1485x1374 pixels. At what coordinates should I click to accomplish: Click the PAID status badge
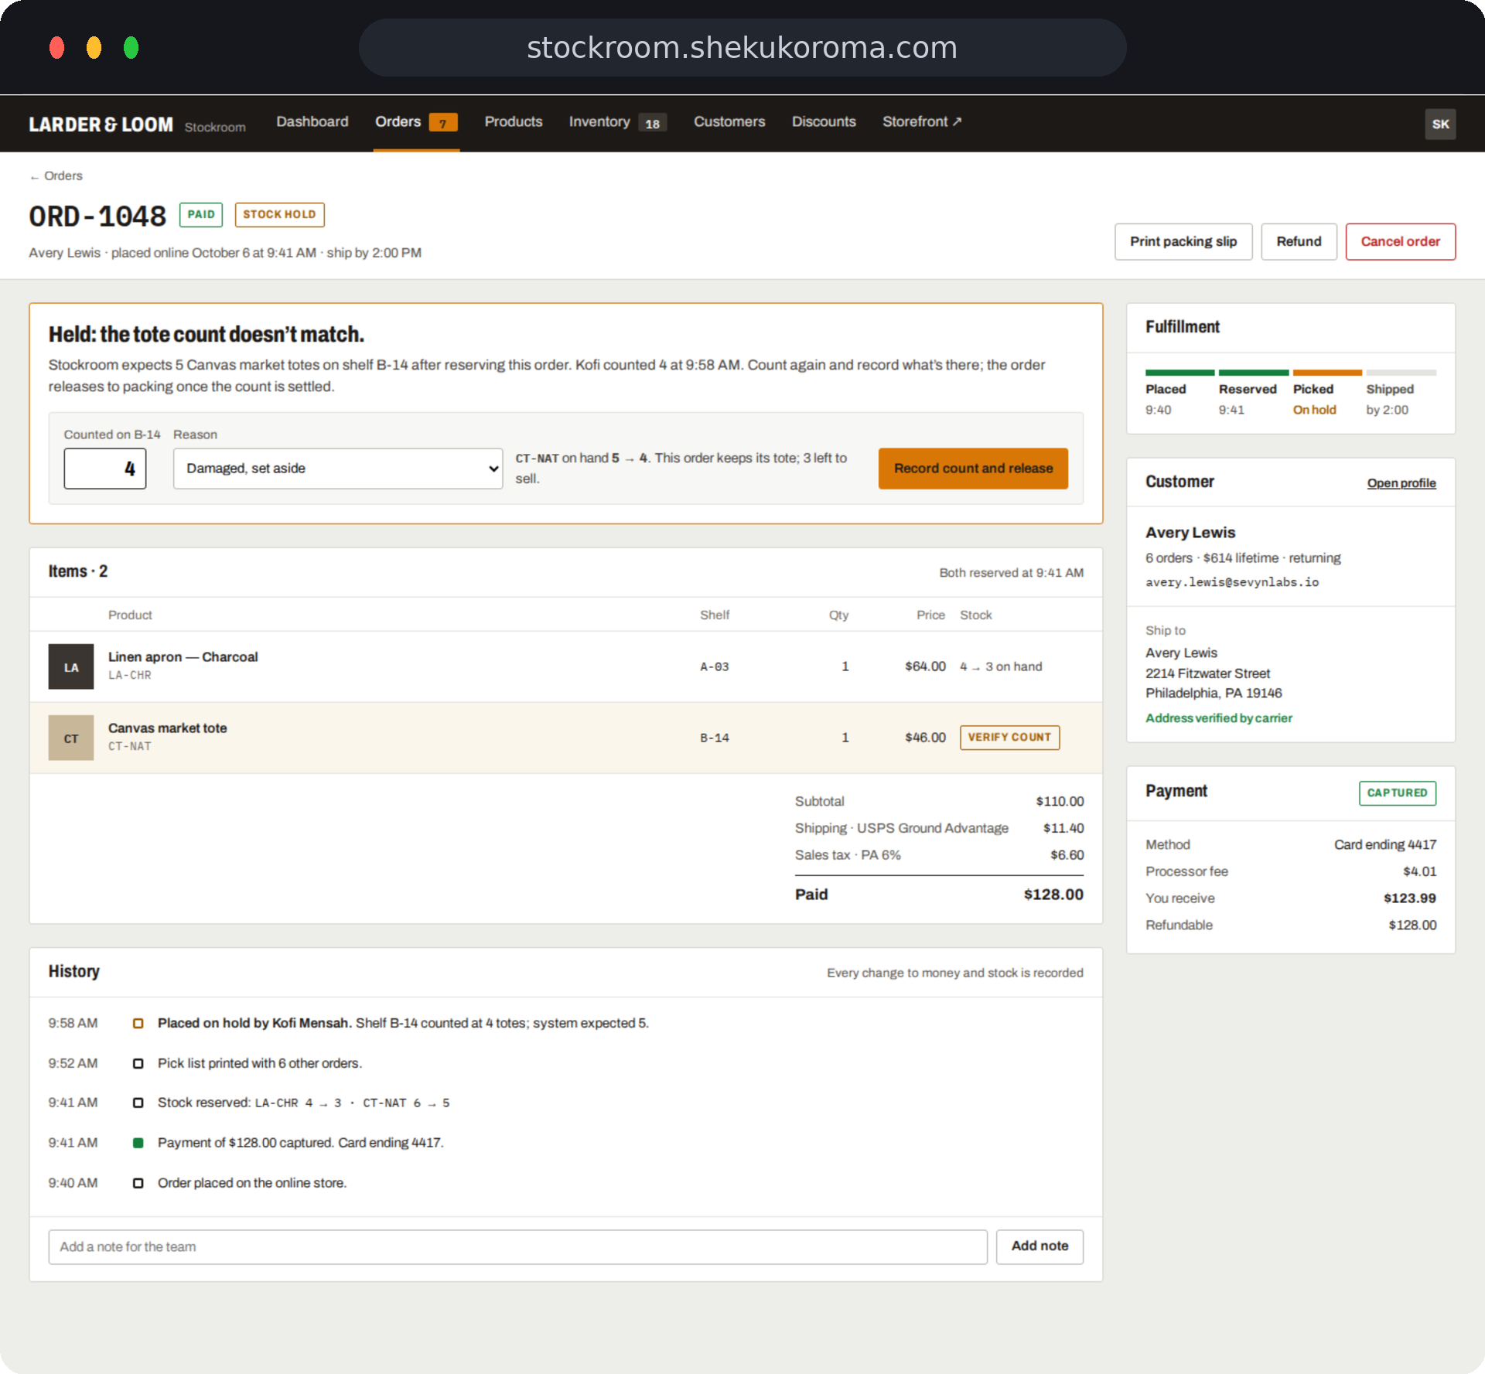[201, 214]
